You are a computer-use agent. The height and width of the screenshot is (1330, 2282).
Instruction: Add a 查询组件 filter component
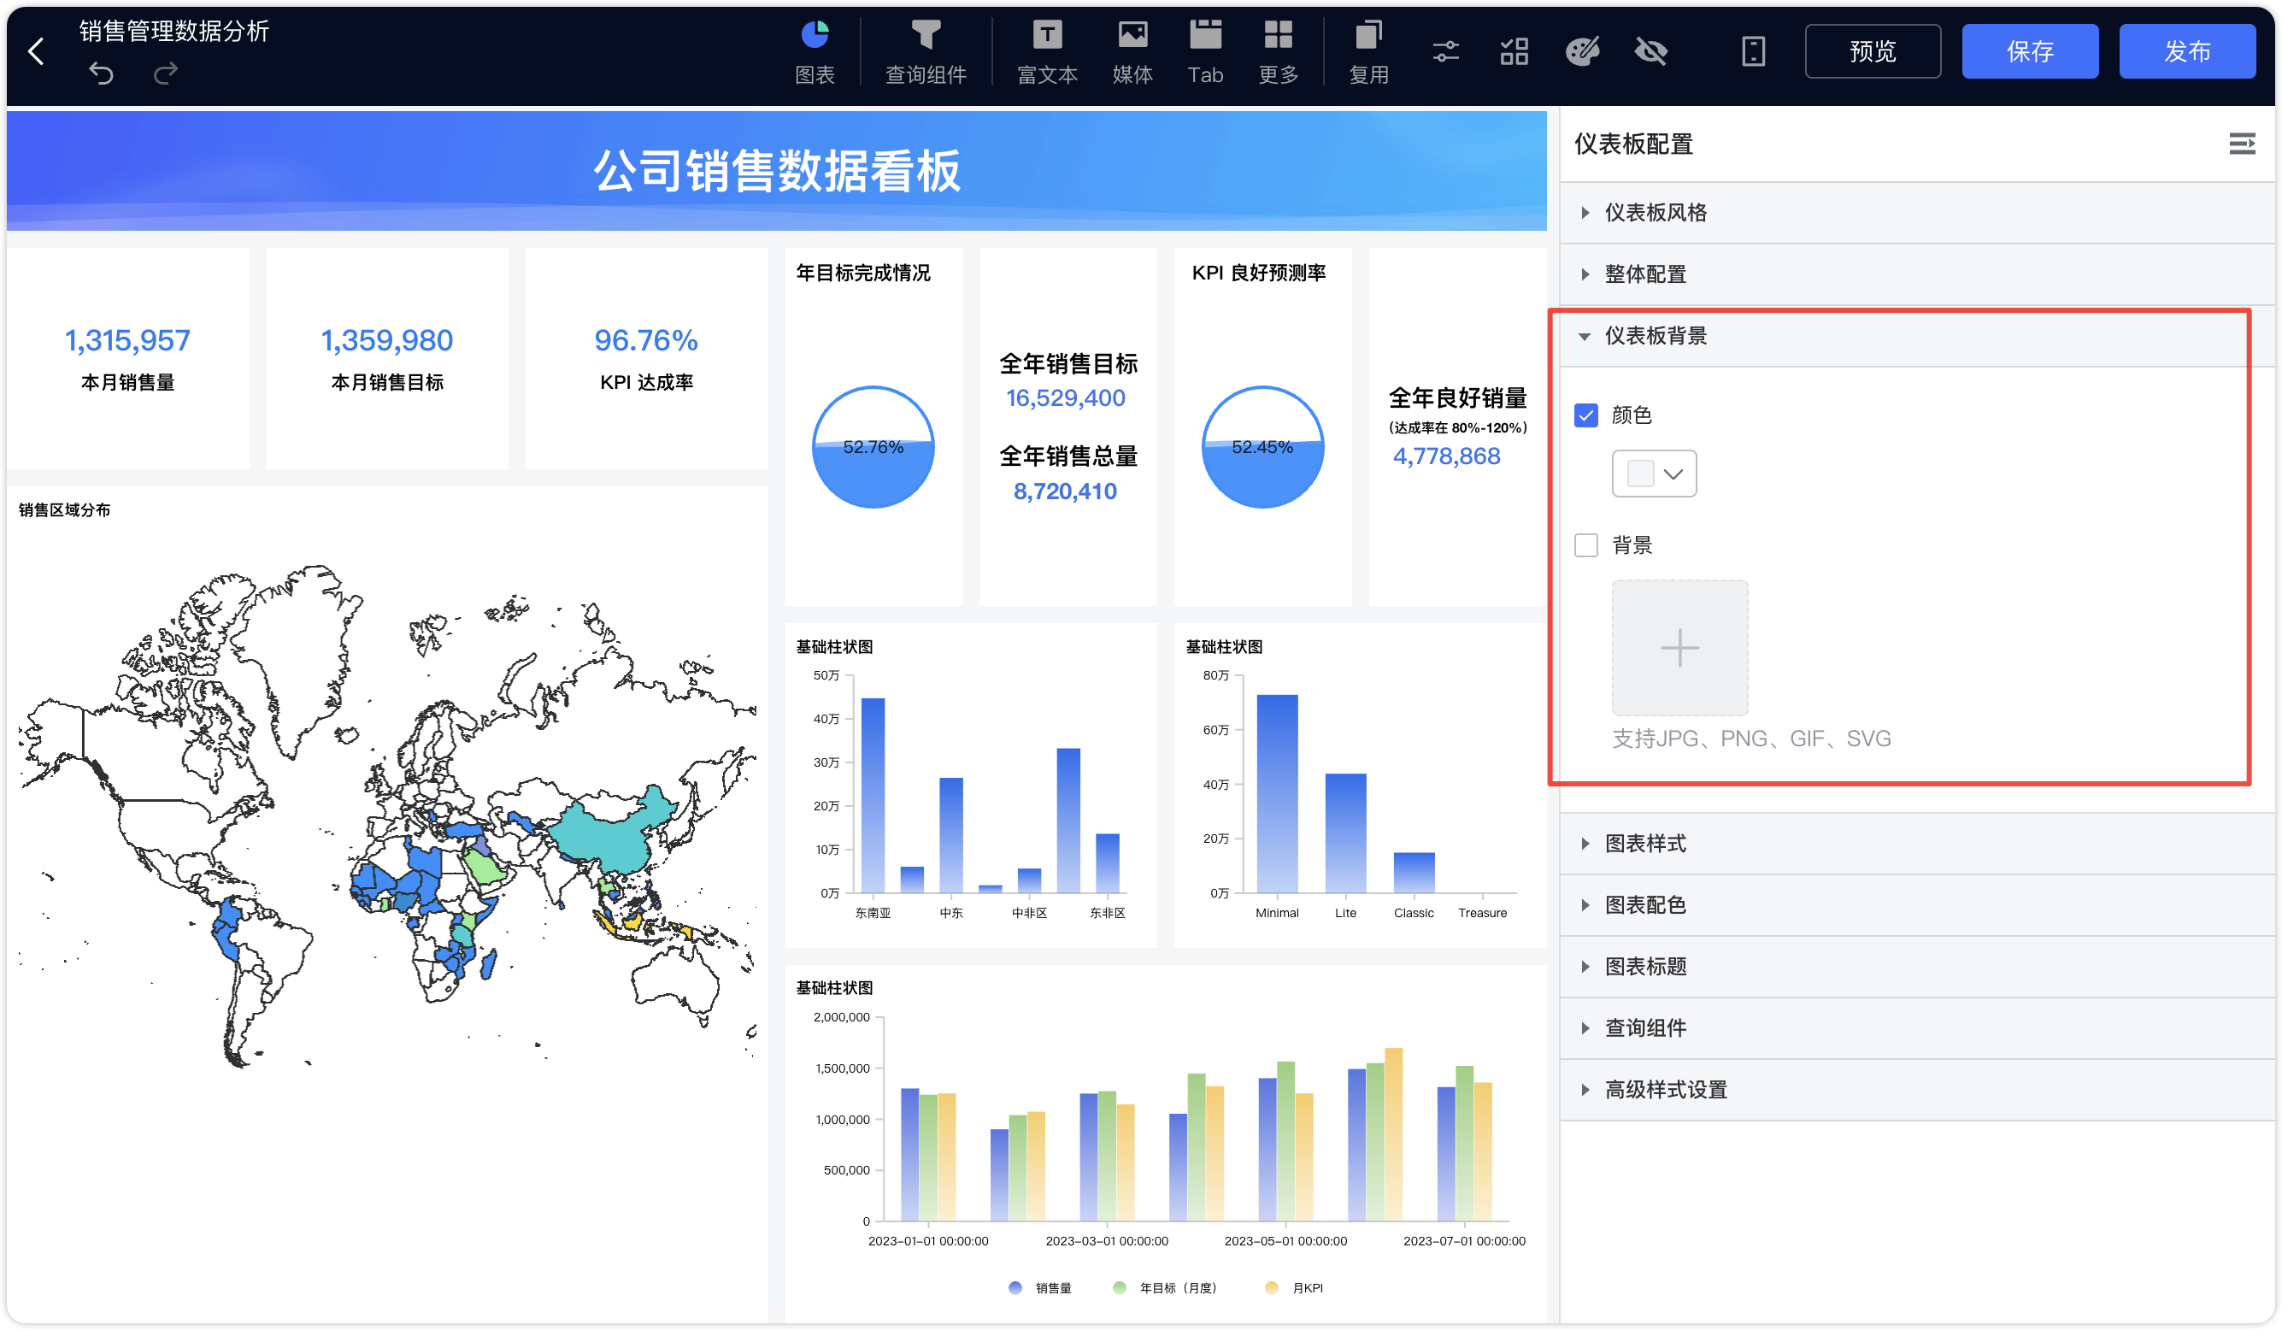tap(925, 52)
